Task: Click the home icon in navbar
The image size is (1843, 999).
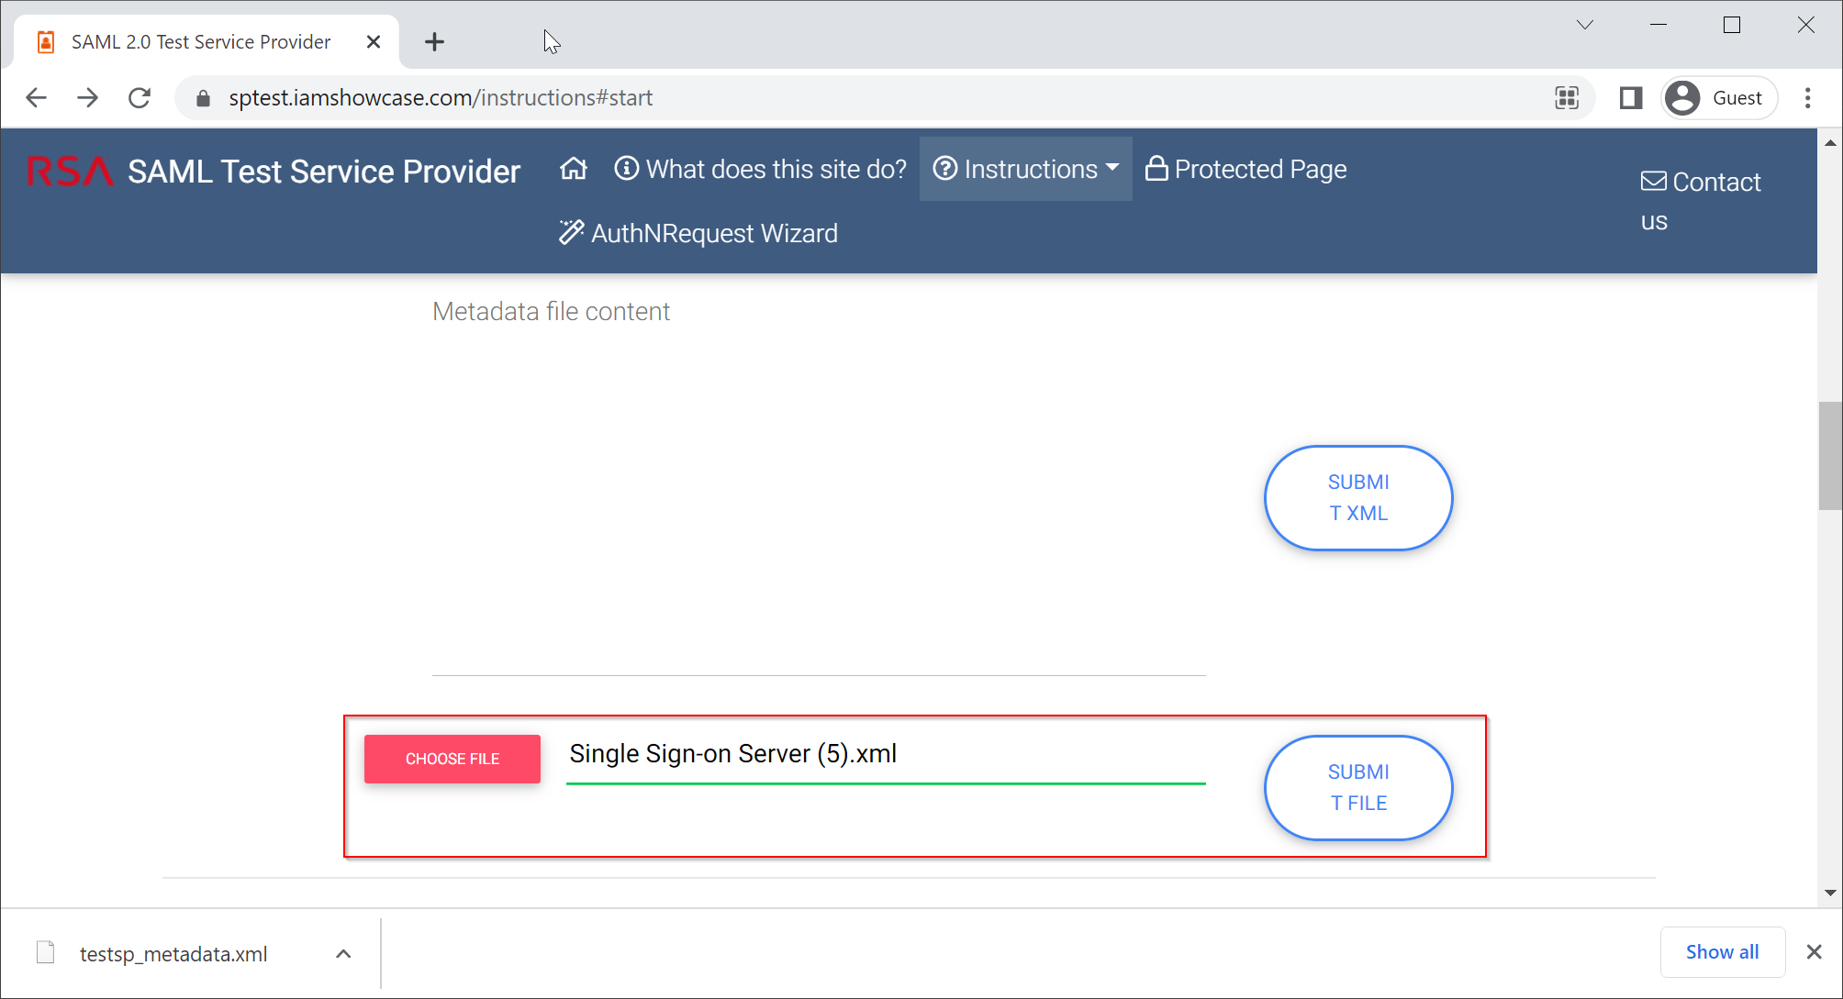Action: coord(574,169)
